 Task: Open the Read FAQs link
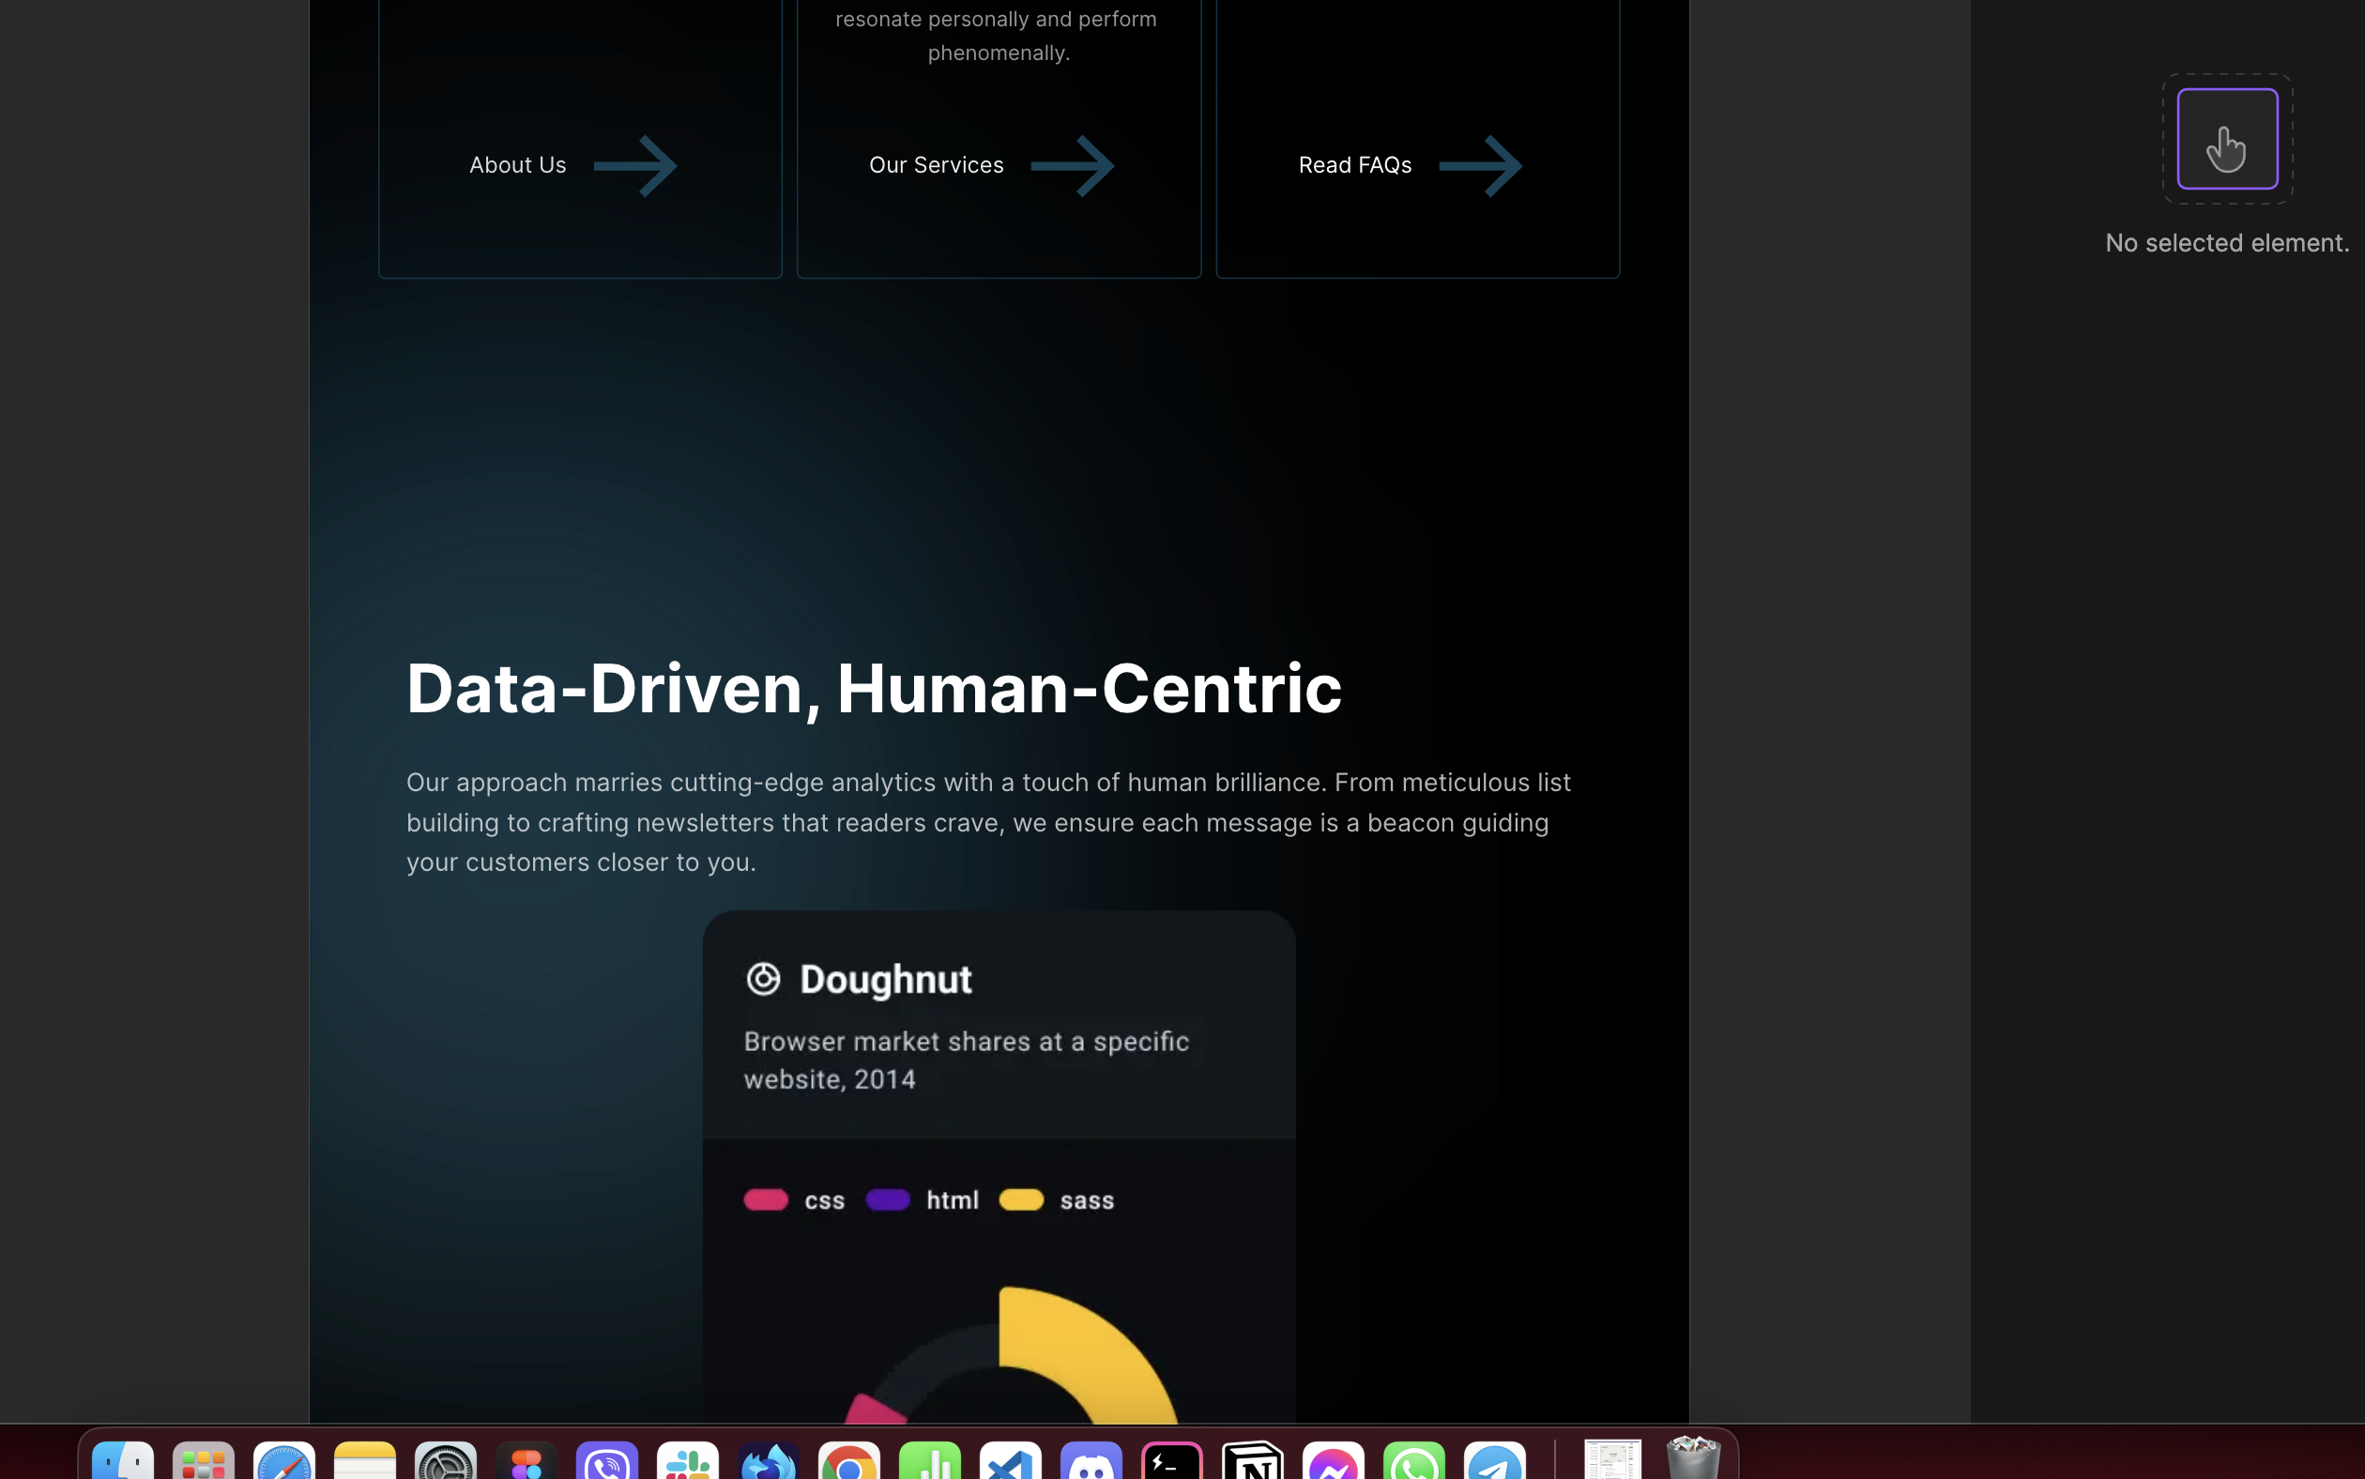pyautogui.click(x=1354, y=165)
